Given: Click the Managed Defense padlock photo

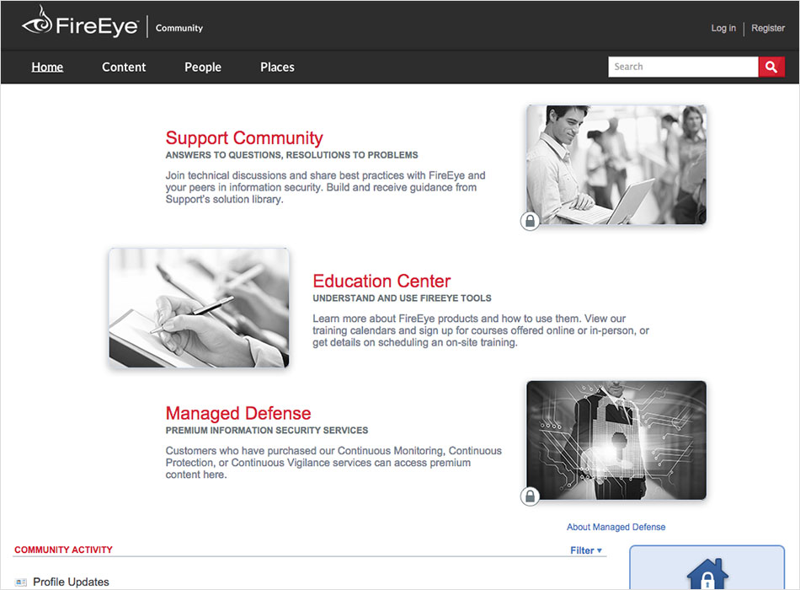Looking at the screenshot, I should [616, 440].
